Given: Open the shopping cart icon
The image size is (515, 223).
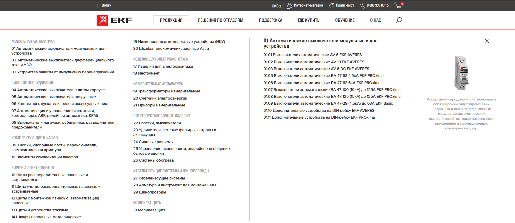Looking at the screenshot, I should [398, 5].
